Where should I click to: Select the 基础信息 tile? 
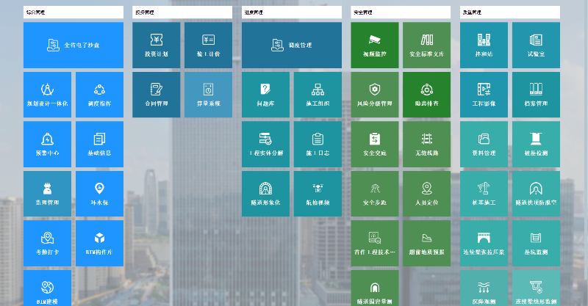tap(99, 145)
